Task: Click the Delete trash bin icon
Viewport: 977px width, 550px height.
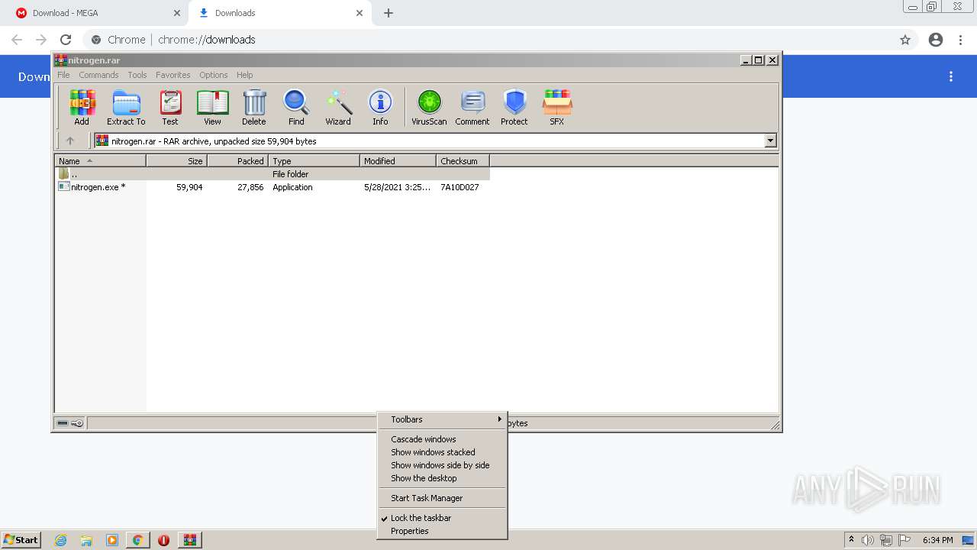Action: (254, 108)
